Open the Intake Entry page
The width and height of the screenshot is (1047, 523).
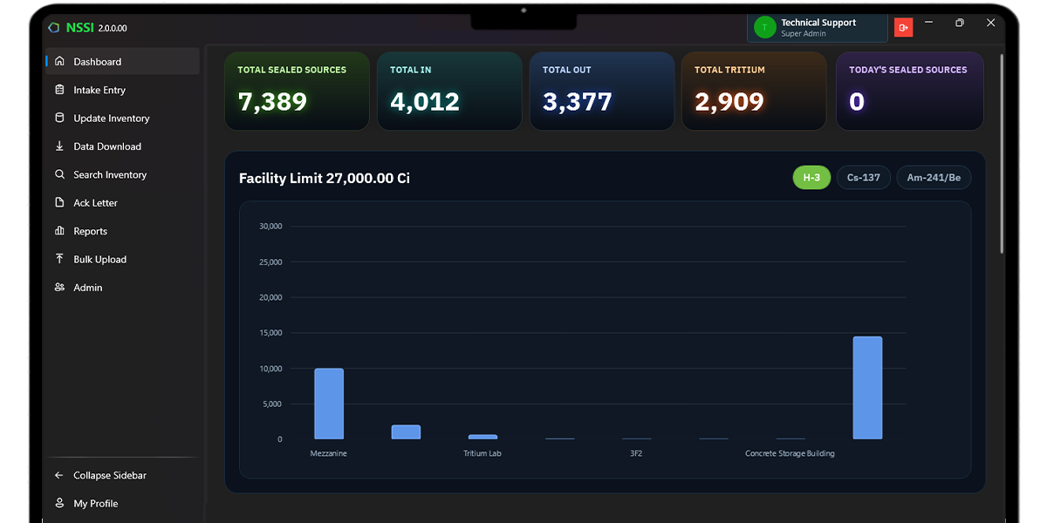(123, 90)
